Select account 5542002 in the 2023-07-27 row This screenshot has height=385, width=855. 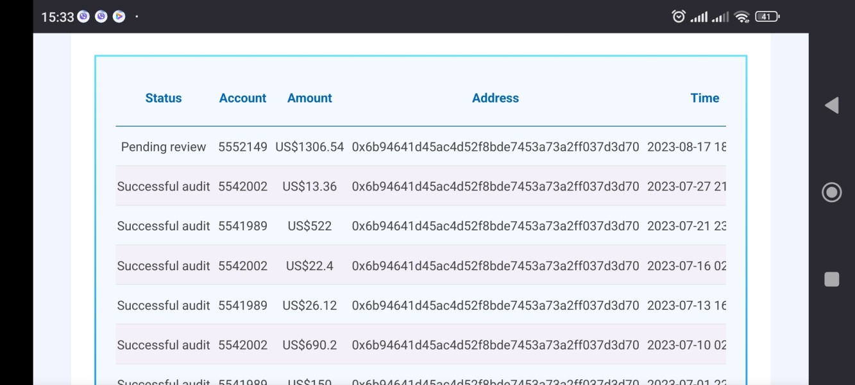pyautogui.click(x=242, y=186)
